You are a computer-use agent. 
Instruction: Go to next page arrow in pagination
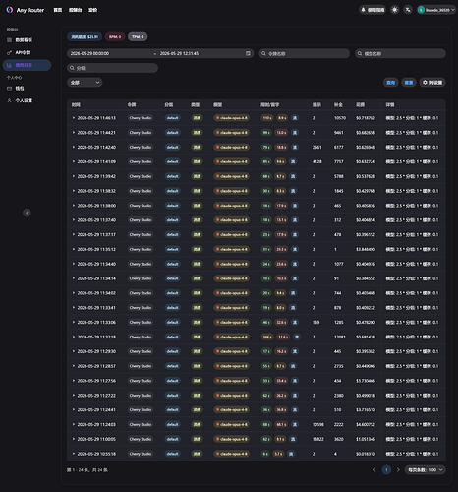point(398,470)
